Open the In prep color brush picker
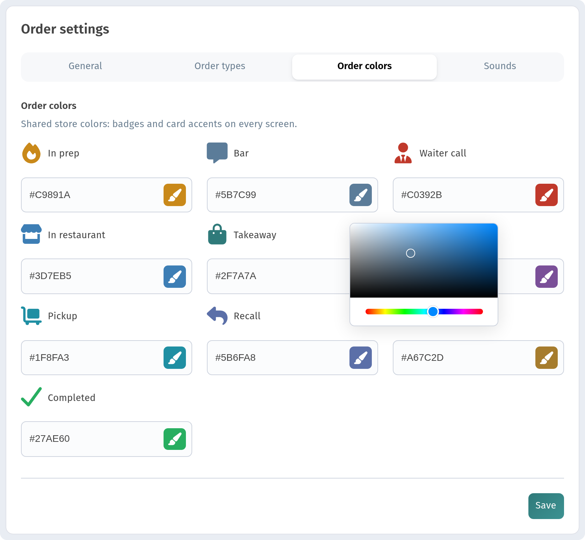585x540 pixels. [175, 195]
